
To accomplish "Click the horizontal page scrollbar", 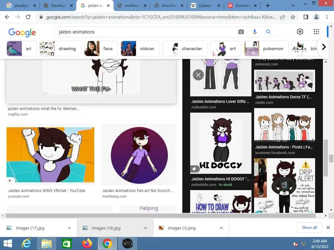I will [160, 215].
